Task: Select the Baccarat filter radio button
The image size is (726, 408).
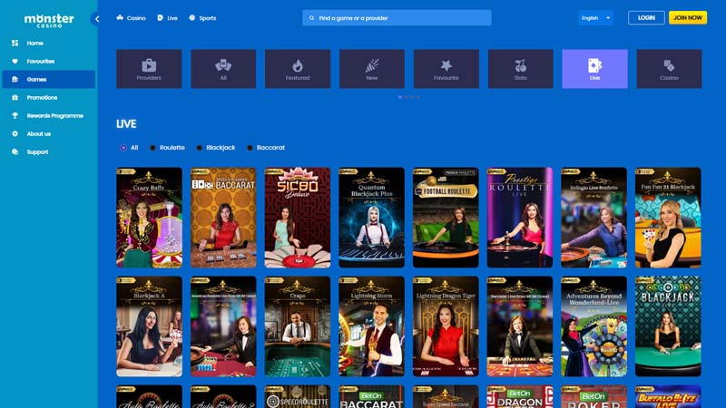Action: 250,148
